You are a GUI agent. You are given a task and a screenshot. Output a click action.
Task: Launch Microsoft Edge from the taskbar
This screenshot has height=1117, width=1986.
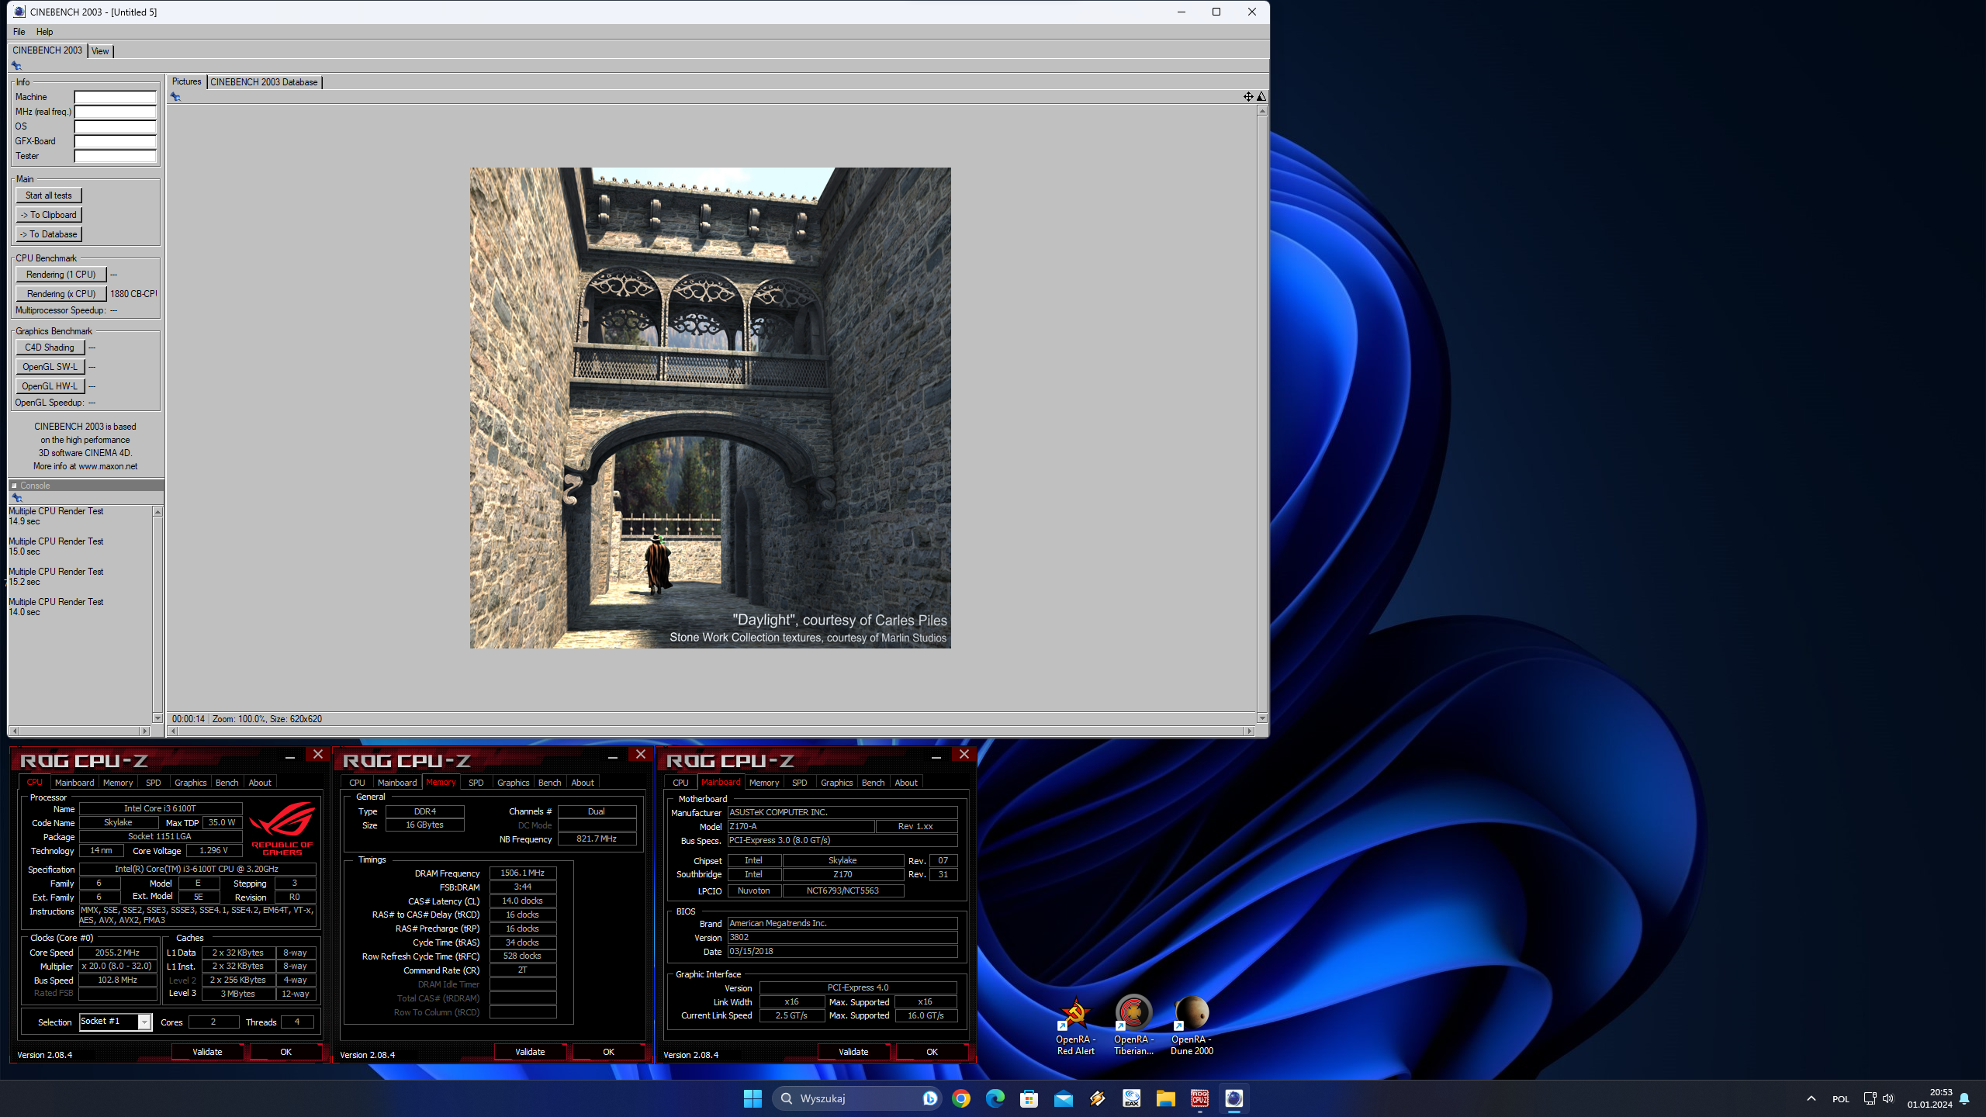995,1098
